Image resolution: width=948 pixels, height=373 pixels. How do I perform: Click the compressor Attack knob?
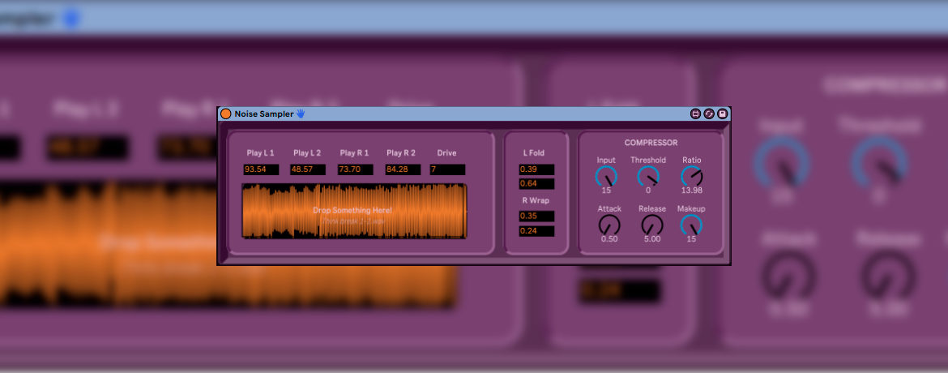pyautogui.click(x=609, y=225)
